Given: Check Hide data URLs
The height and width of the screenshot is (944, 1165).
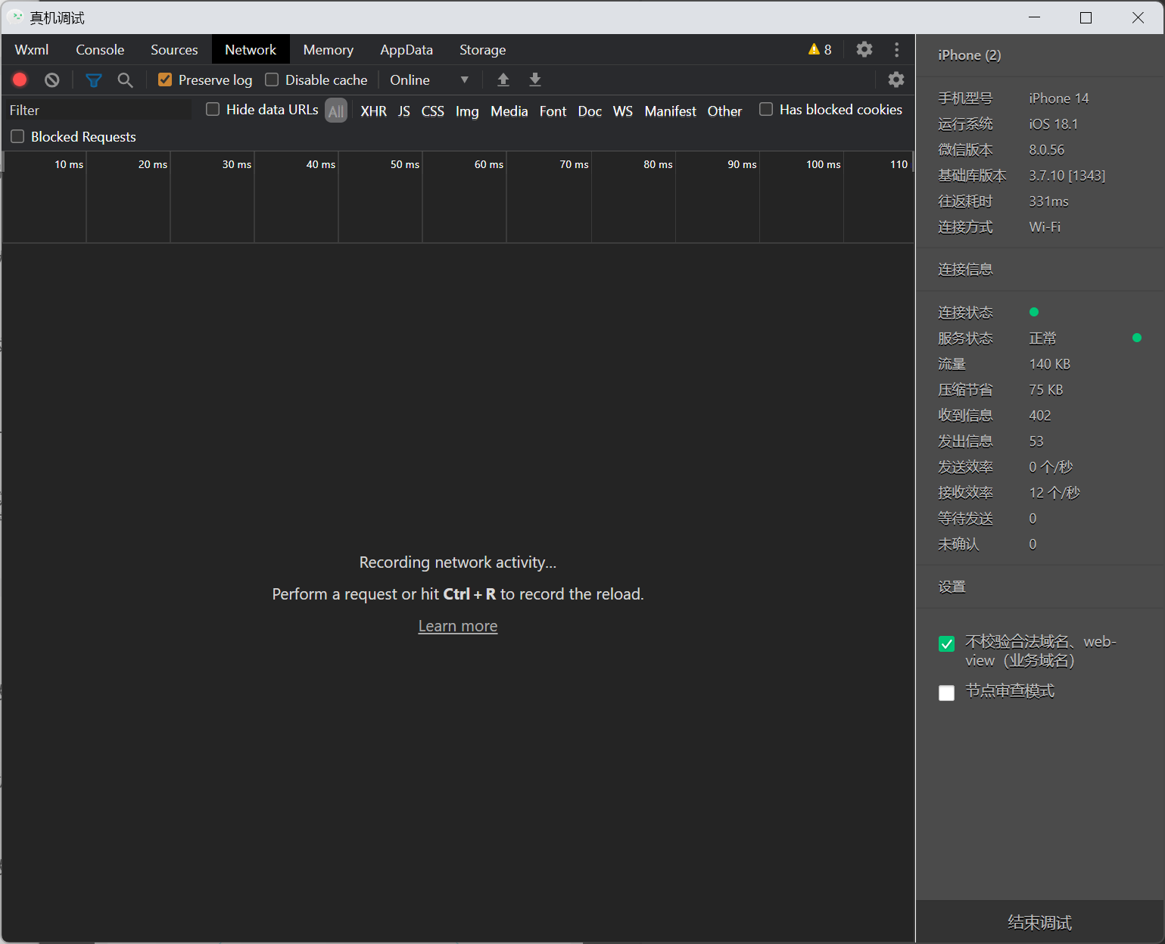Looking at the screenshot, I should click(213, 109).
